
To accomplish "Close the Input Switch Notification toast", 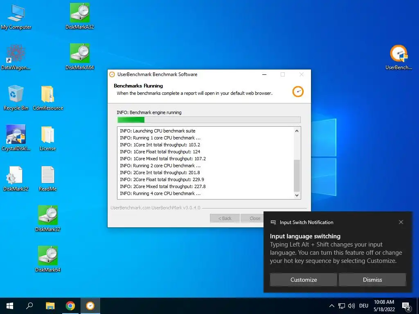I will pos(401,222).
